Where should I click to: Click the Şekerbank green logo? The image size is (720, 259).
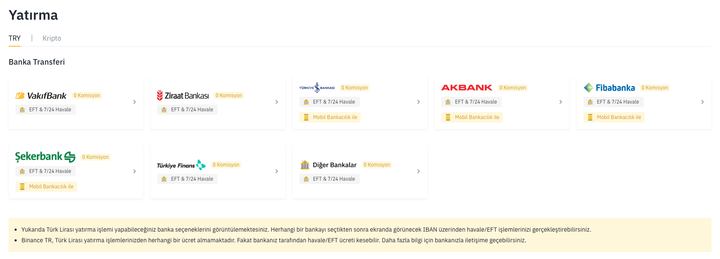tap(45, 157)
